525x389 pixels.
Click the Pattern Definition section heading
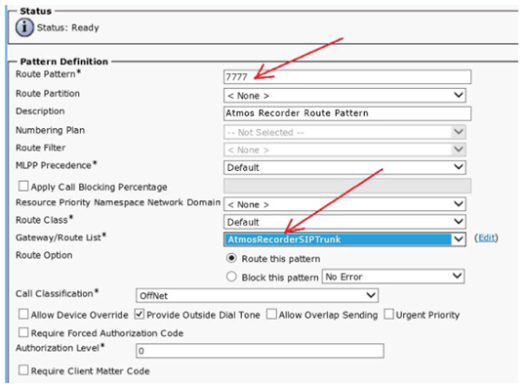click(x=64, y=62)
